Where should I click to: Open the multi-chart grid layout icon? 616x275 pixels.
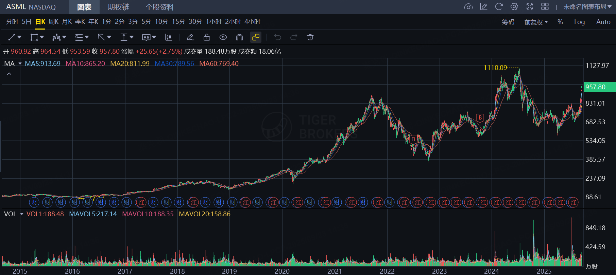[545, 7]
